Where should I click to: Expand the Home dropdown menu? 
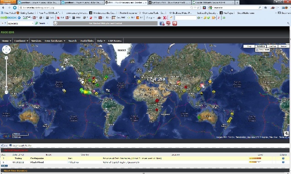click(x=7, y=41)
